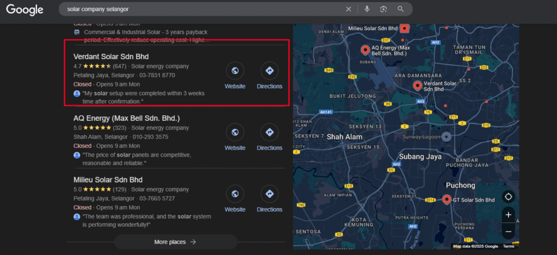
Task: Click the search magnifier icon
Action: click(x=401, y=9)
